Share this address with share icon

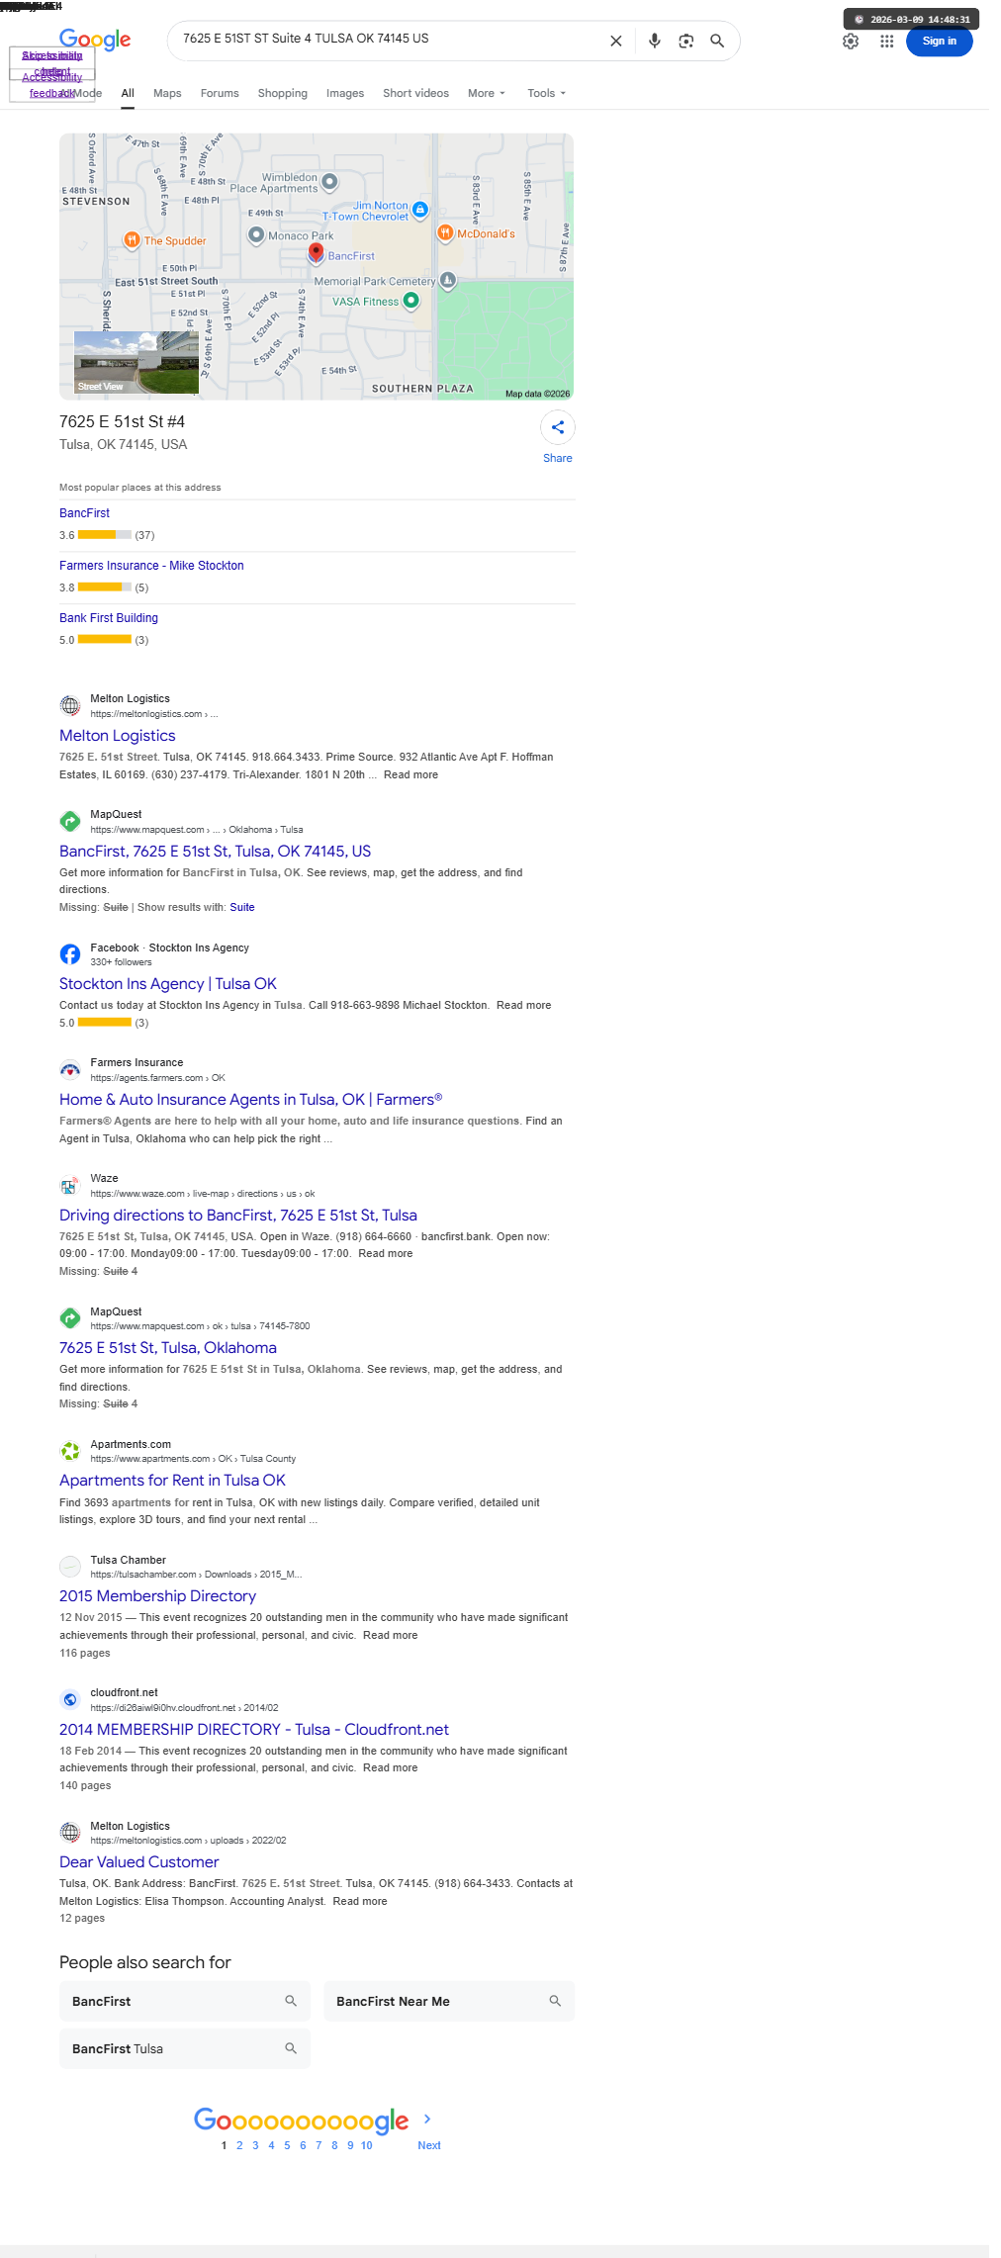coord(558,427)
